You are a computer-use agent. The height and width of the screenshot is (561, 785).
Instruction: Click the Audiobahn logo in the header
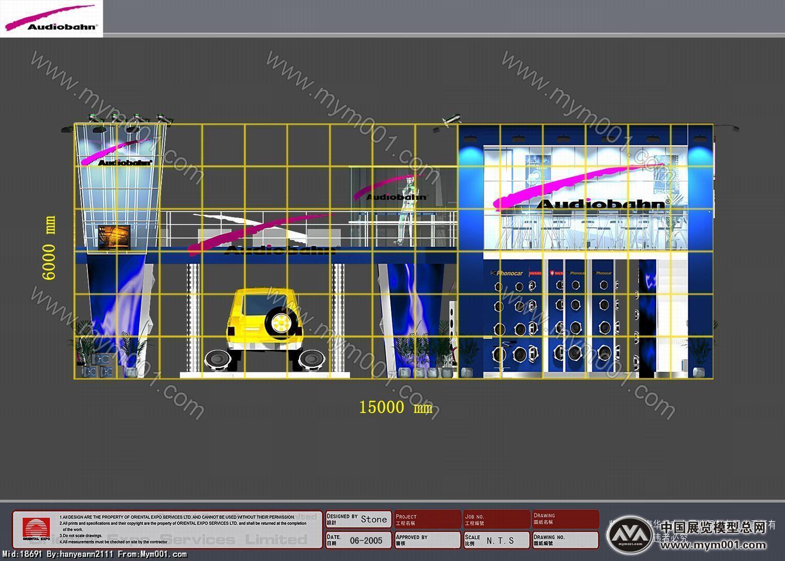(51, 18)
